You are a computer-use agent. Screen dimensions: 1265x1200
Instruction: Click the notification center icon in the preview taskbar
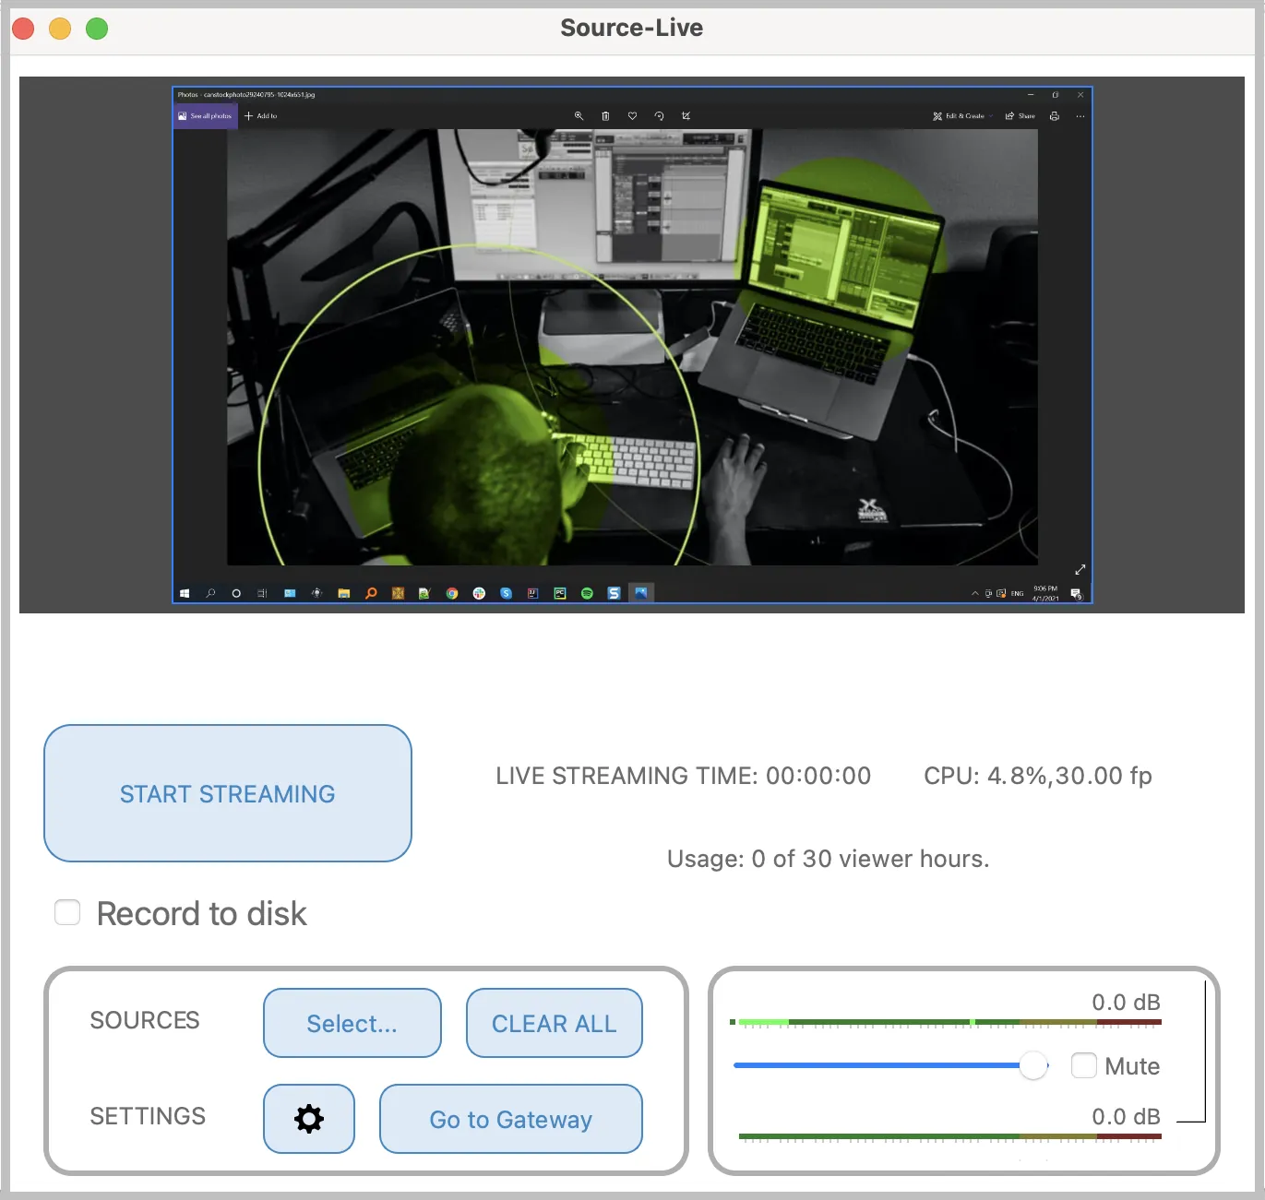point(1076,593)
